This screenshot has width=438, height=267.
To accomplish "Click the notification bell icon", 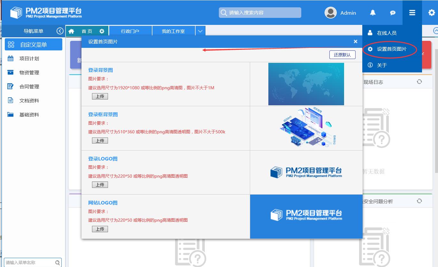I will (373, 13).
